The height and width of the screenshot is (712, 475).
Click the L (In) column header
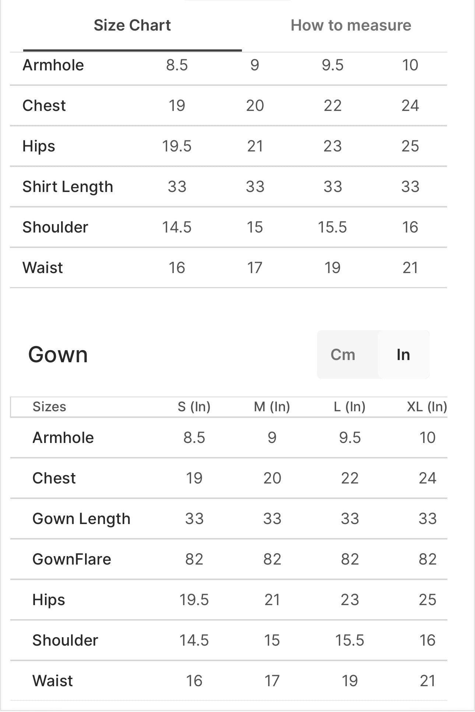point(349,406)
